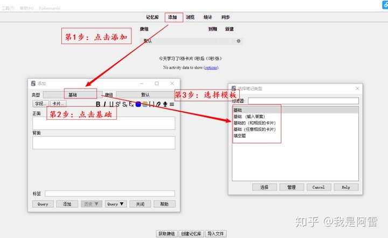Click Help in note type dialog
Viewport: 388px width, 238px height.
pyautogui.click(x=346, y=187)
